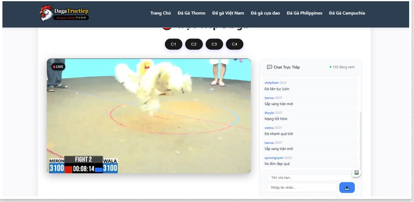Click the chat panel scrollbar

click(360, 136)
